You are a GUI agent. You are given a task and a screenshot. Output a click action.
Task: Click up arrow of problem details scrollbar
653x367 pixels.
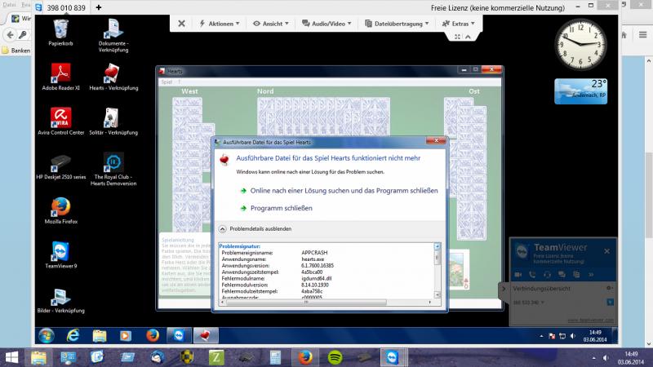point(437,247)
